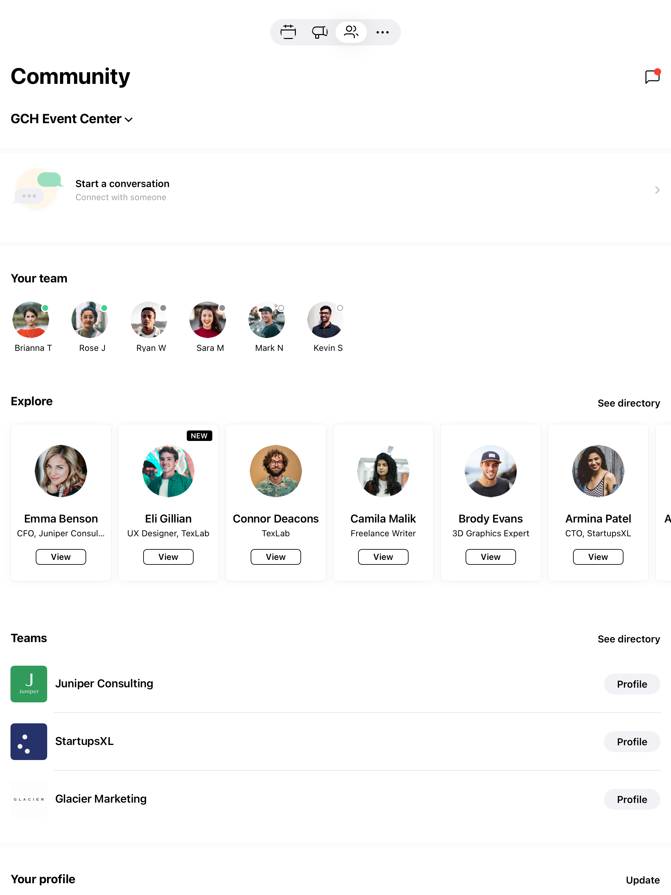671x895 pixels.
Task: View Brody Evans' profile
Action: [490, 557]
